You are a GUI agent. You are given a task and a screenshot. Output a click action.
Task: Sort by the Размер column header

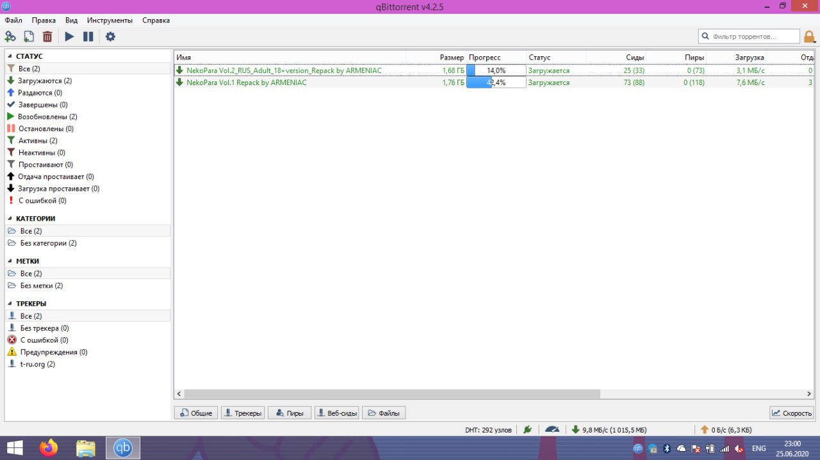[x=436, y=58]
